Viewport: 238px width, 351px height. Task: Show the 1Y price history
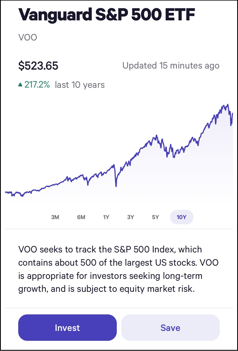106,217
